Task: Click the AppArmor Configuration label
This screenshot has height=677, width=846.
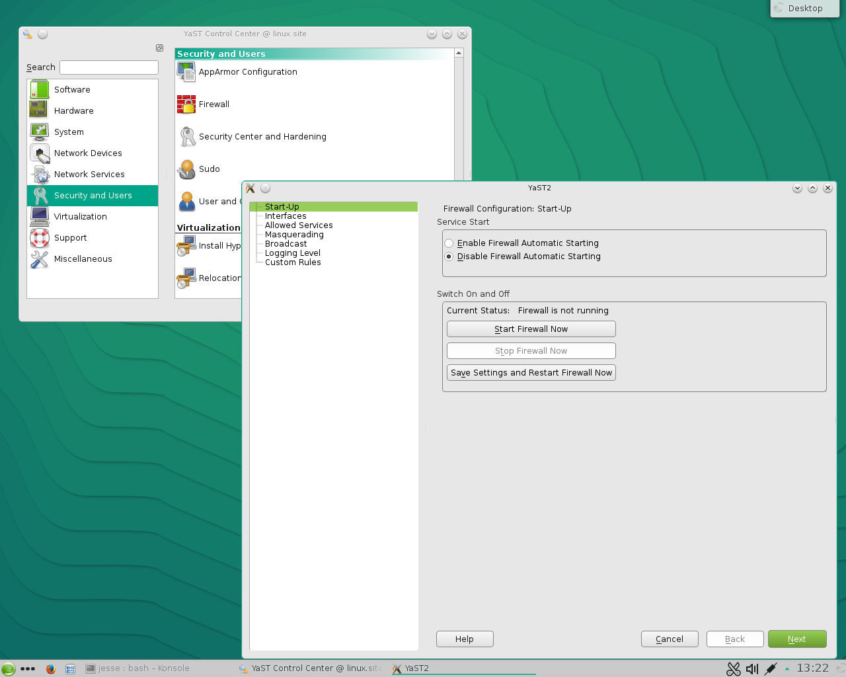Action: pyautogui.click(x=248, y=71)
